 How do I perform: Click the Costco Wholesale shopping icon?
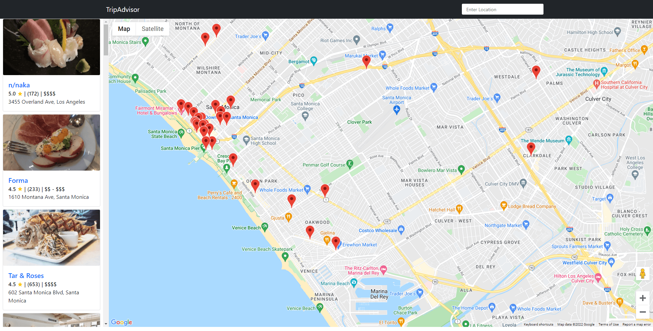401,230
